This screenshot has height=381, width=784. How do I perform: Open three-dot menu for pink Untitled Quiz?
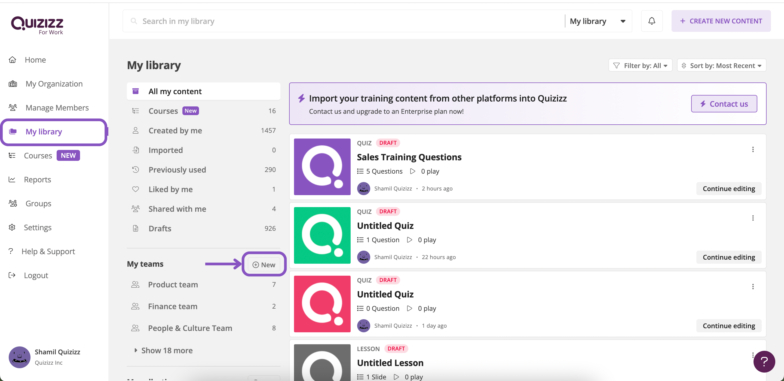753,287
